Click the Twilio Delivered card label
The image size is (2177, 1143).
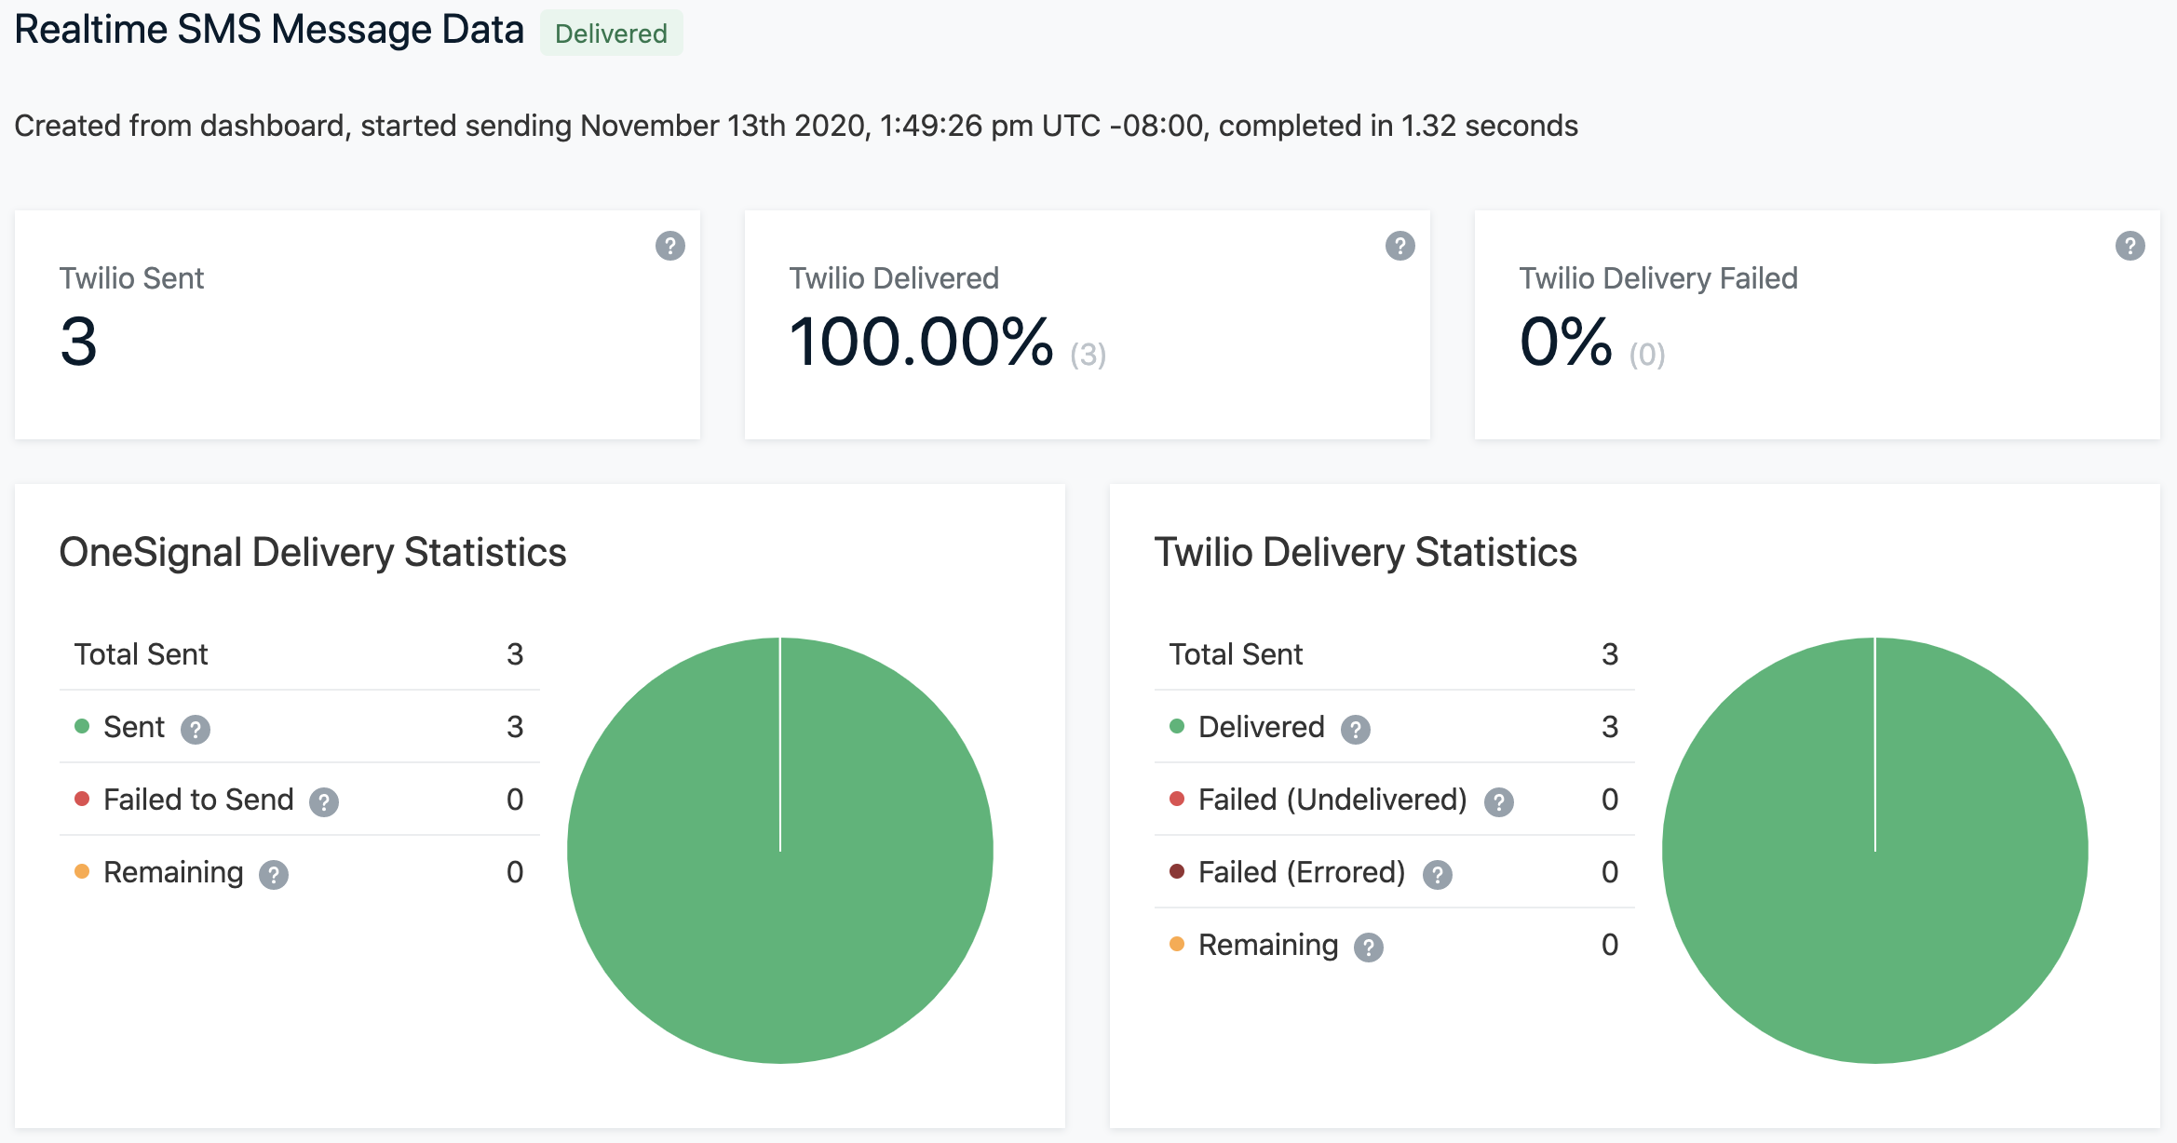(894, 278)
